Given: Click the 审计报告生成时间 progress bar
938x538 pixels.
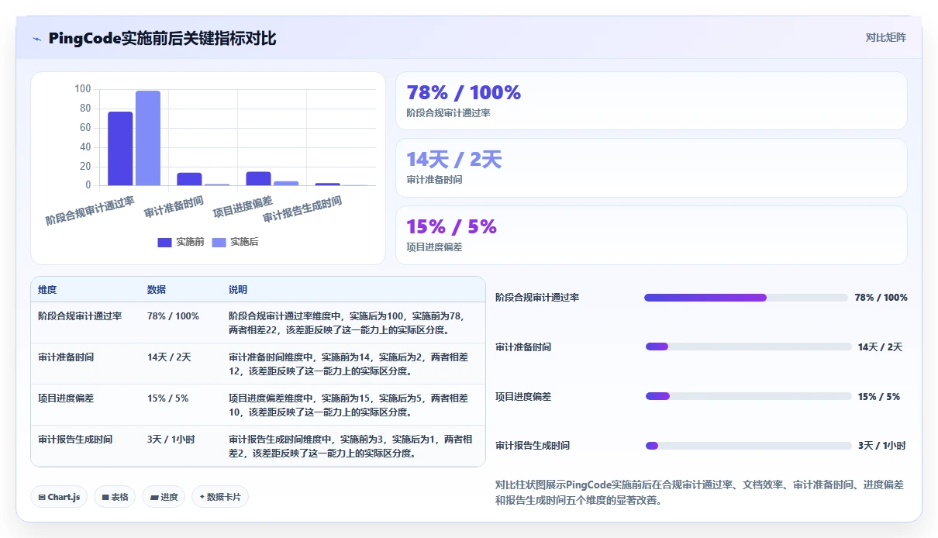Looking at the screenshot, I should [748, 446].
